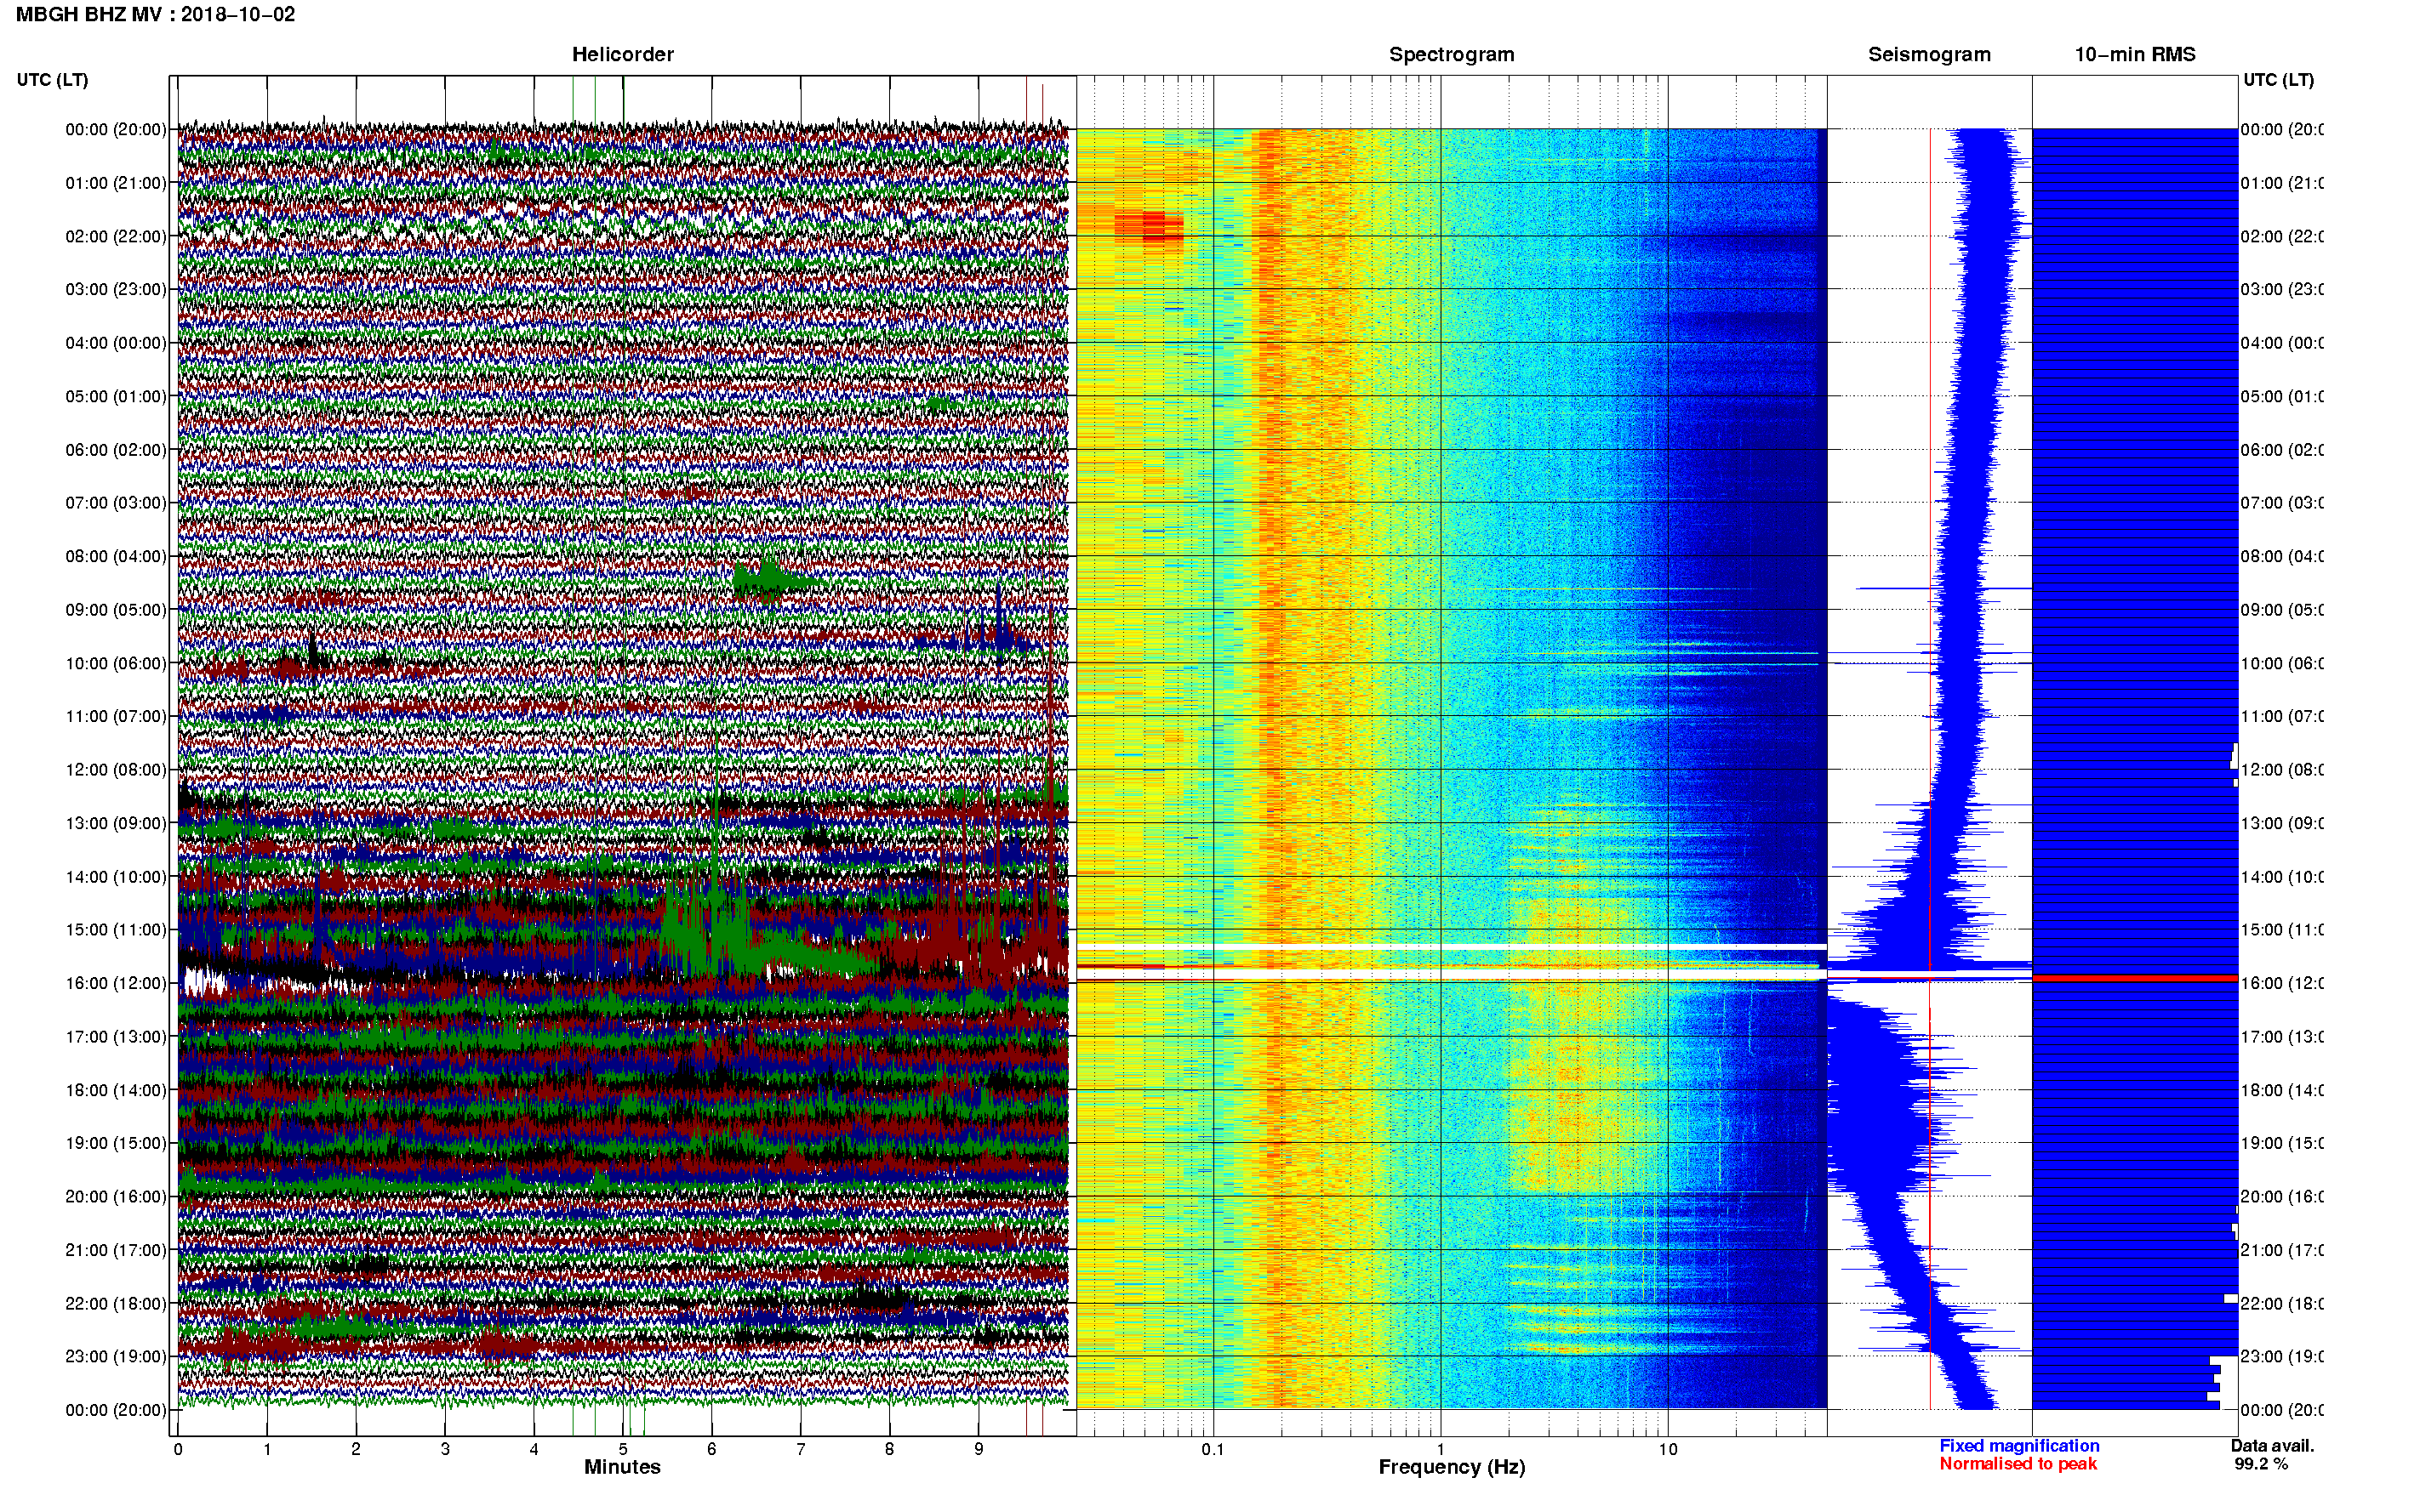Click the "99.2 %" data availability value

point(2261,1464)
